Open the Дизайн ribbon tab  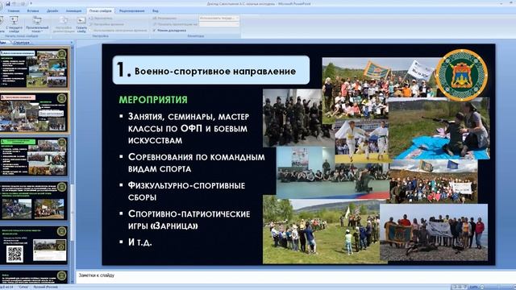[x=52, y=10]
